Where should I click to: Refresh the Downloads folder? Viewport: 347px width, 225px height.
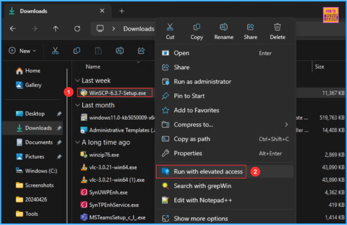tap(77, 28)
